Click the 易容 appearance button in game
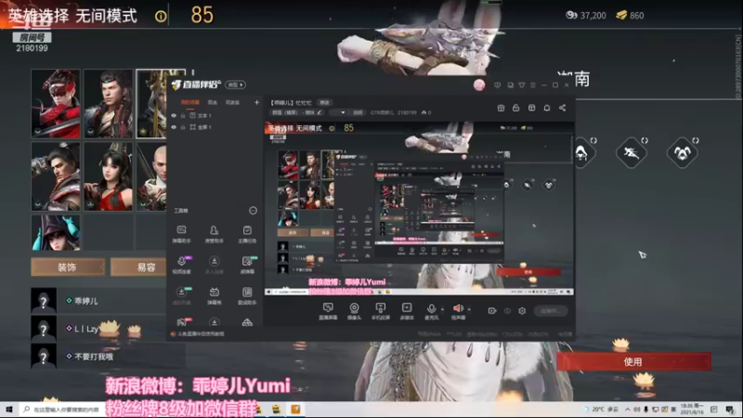This screenshot has height=418, width=743. pos(138,267)
